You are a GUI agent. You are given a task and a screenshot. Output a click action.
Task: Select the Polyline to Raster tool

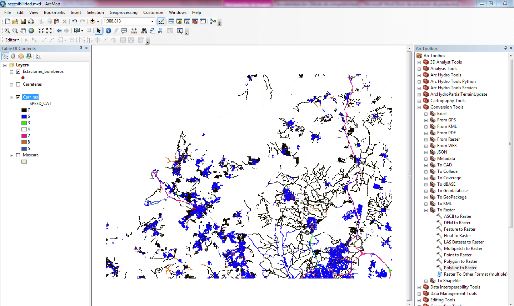point(460,268)
